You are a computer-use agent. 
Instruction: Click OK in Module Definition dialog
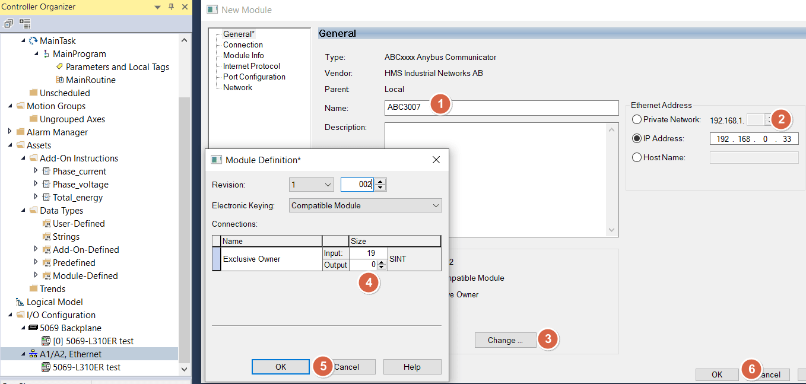point(281,367)
